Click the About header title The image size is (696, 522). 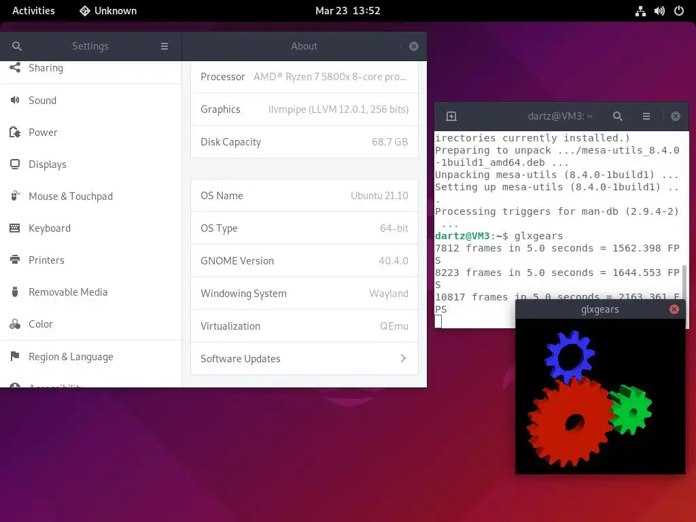(x=304, y=46)
